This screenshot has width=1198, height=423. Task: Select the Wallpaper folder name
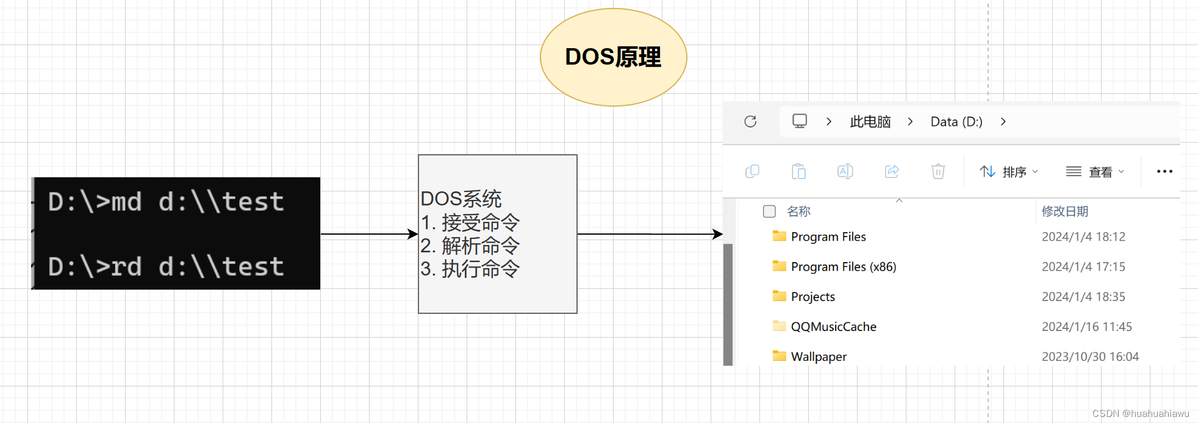(819, 356)
